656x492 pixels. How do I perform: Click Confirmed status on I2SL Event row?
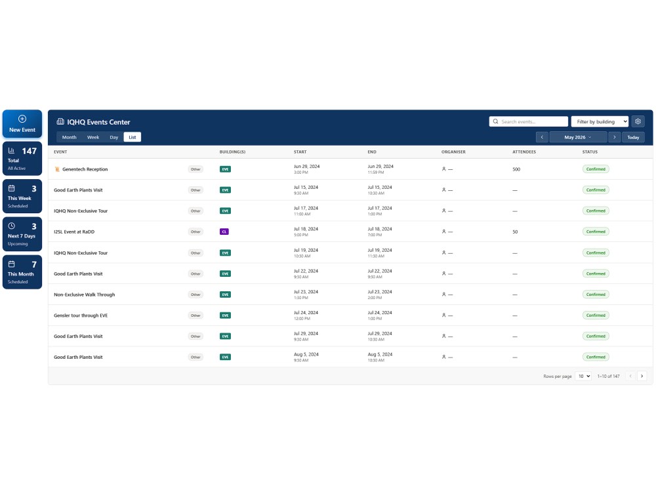coord(596,232)
